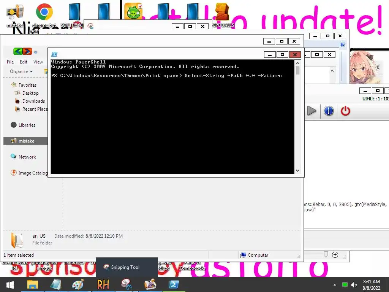
Task: Open the volume speaker tray icon
Action: pos(354,285)
